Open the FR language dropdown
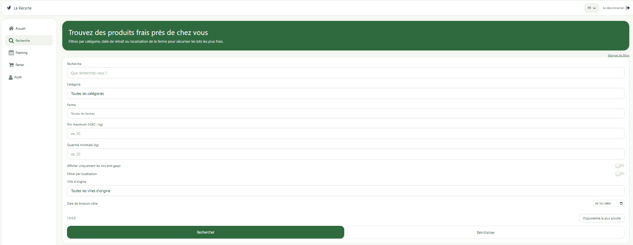Screen dimensions: 633x245 point(591,8)
